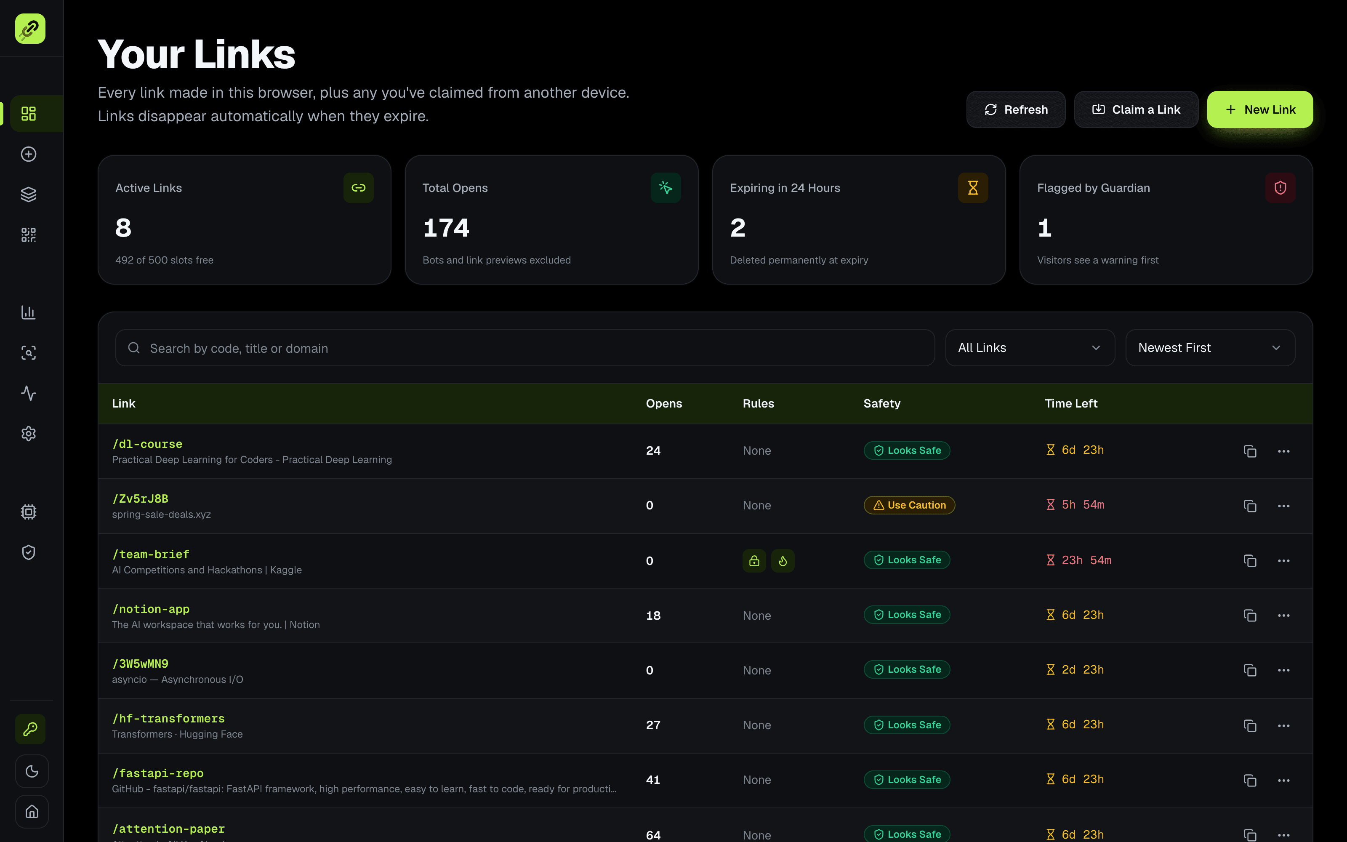Copy the /3W5wMN9 link
Image resolution: width=1347 pixels, height=842 pixels.
[x=1250, y=670]
